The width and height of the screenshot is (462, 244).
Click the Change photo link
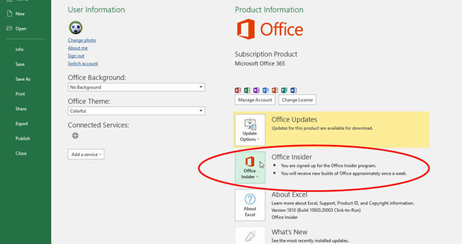tap(82, 40)
